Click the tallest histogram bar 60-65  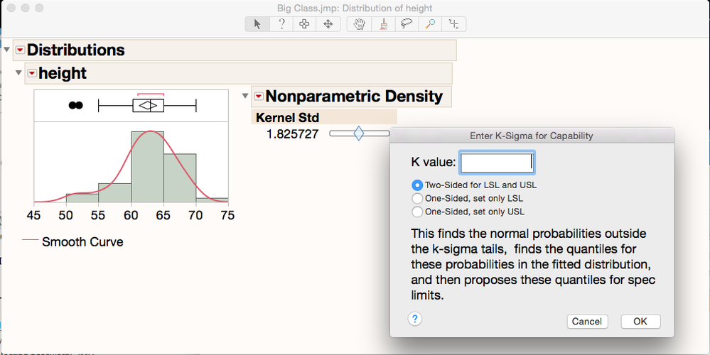148,167
